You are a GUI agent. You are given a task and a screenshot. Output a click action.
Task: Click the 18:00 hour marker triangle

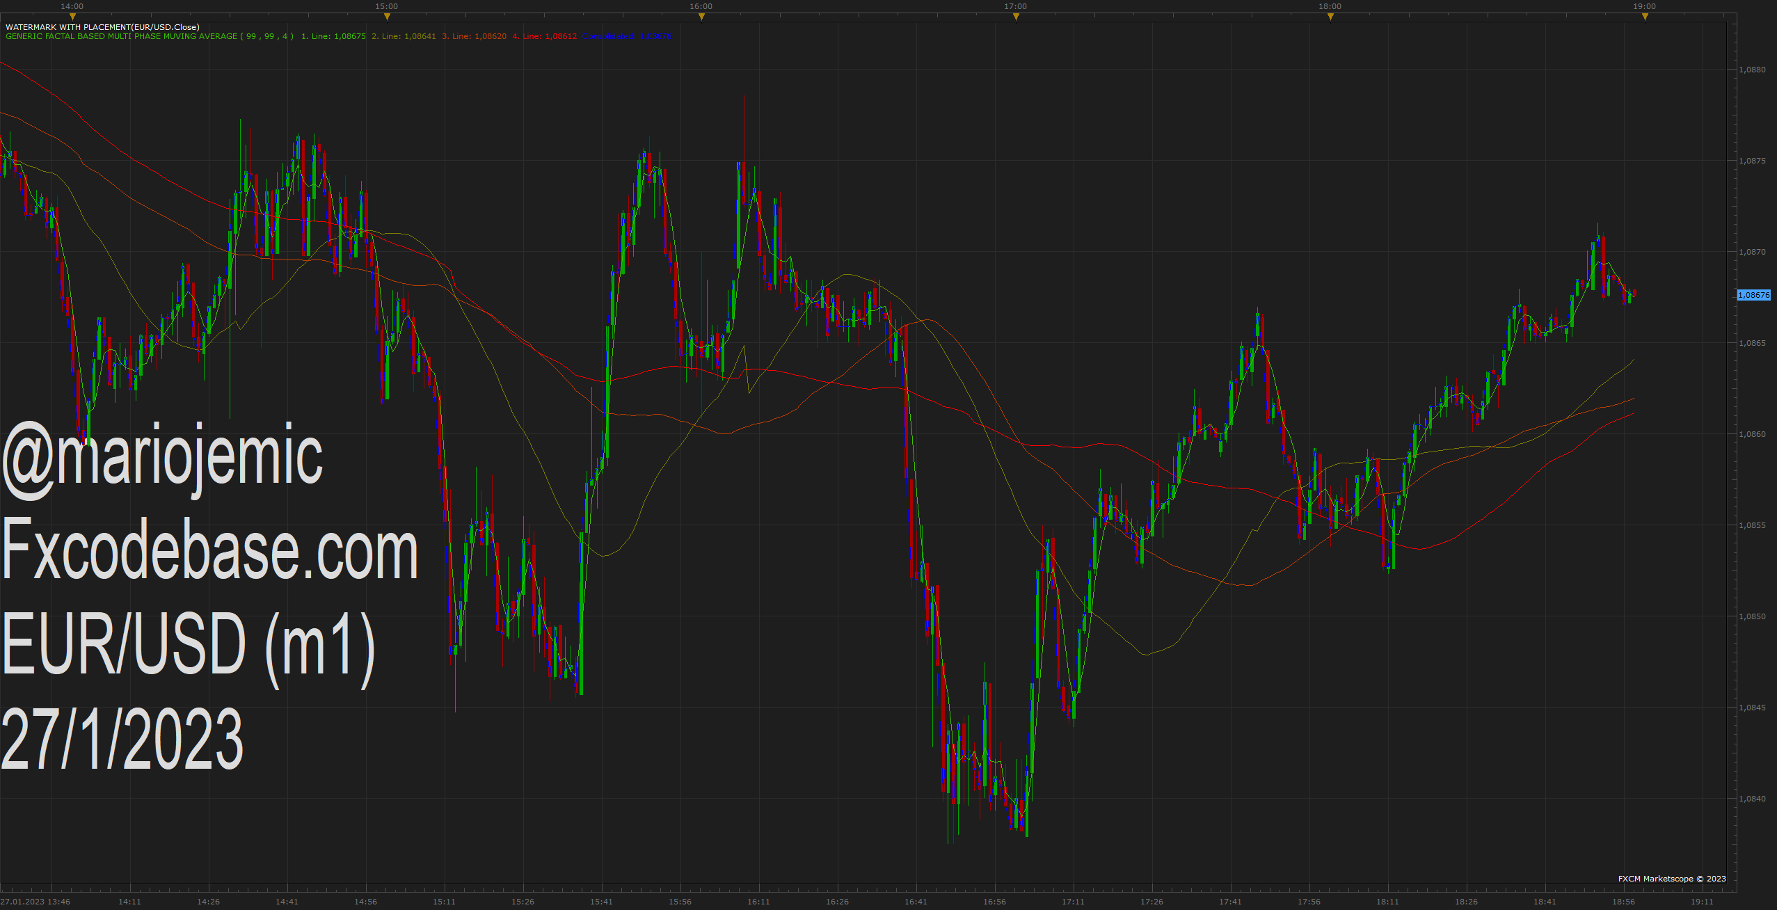(1330, 17)
